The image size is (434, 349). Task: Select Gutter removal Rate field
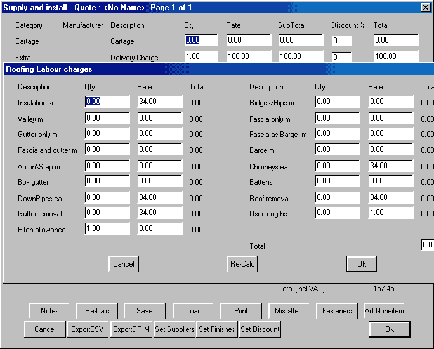pyautogui.click(x=160, y=213)
